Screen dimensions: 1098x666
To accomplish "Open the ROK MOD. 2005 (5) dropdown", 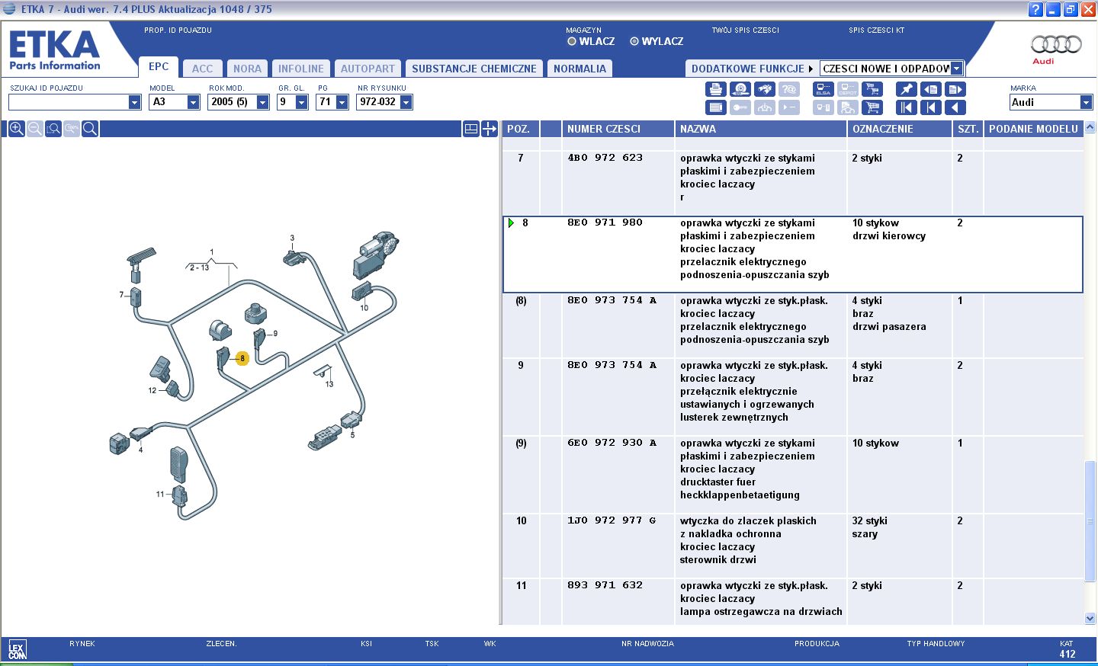I will pyautogui.click(x=263, y=102).
